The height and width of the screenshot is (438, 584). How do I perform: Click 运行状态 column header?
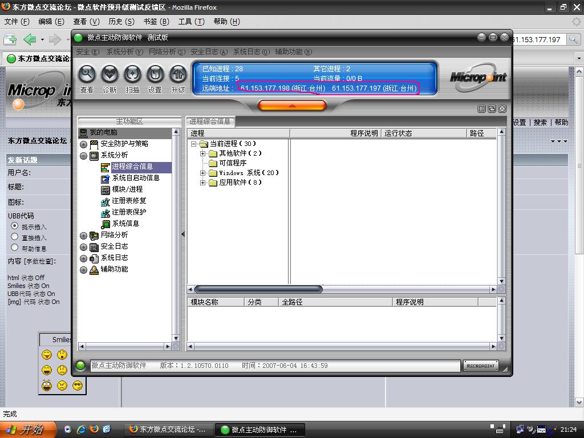click(x=424, y=133)
